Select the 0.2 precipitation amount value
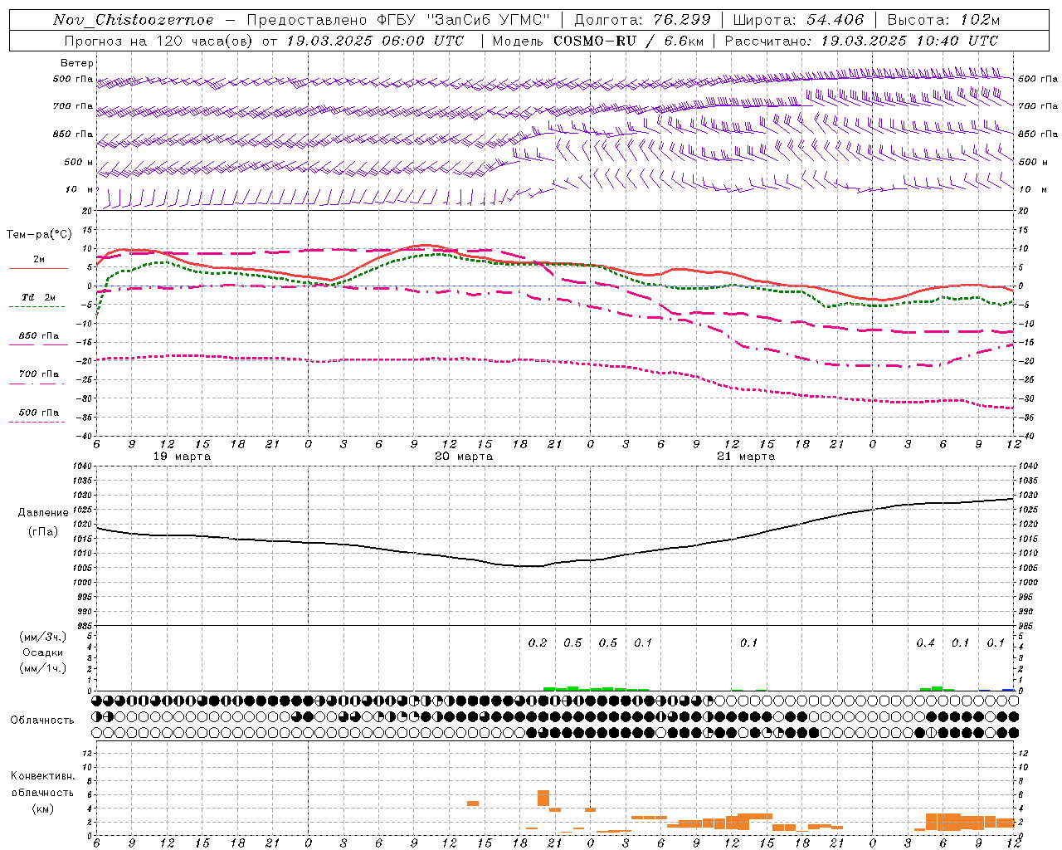This screenshot has width=1062, height=850. [538, 643]
